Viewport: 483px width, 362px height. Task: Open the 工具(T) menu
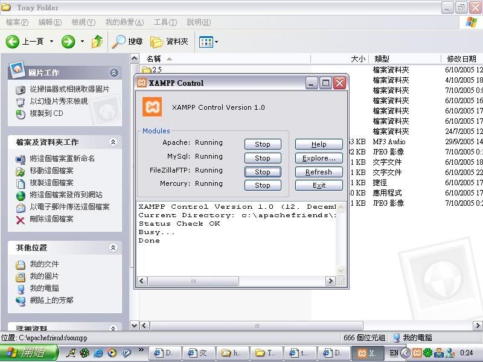pyautogui.click(x=165, y=22)
